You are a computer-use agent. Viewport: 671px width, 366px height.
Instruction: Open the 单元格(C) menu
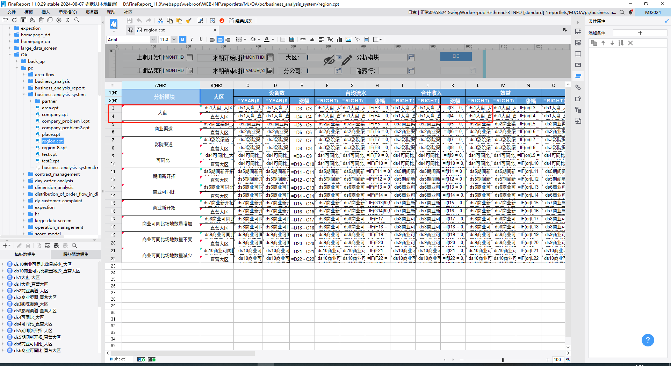68,12
